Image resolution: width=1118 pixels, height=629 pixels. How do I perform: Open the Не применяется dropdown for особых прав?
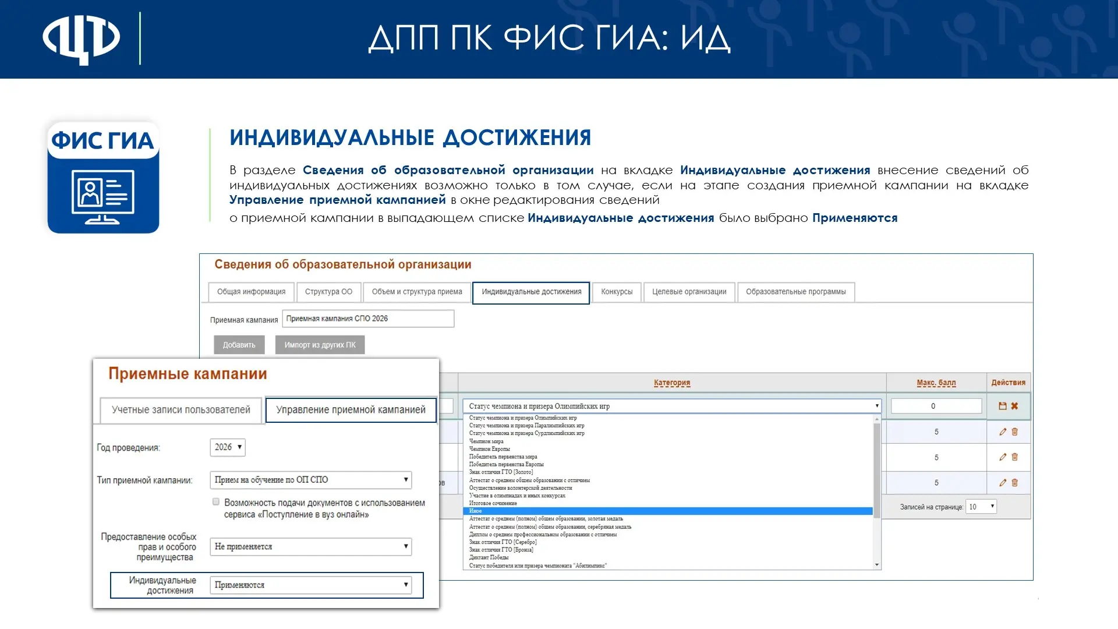click(x=311, y=546)
